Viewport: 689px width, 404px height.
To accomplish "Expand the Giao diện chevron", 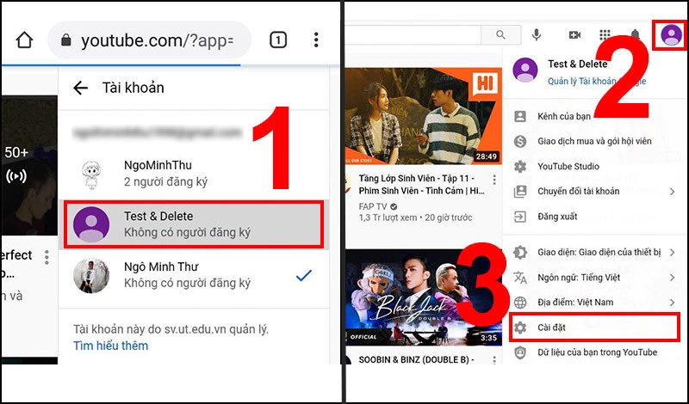I will click(x=673, y=252).
